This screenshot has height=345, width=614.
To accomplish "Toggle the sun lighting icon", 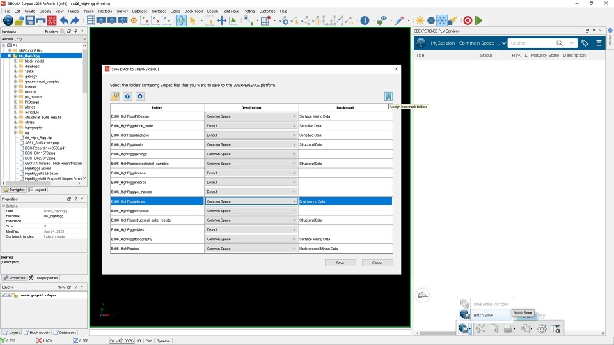I will tap(420, 20).
